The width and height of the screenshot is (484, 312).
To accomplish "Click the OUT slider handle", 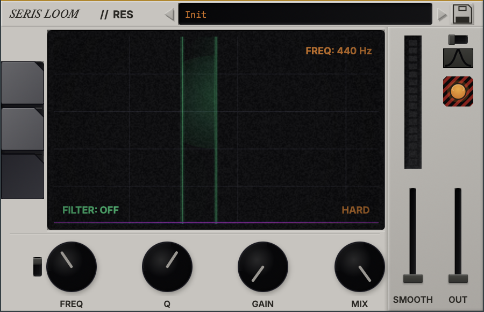I will pos(458,278).
